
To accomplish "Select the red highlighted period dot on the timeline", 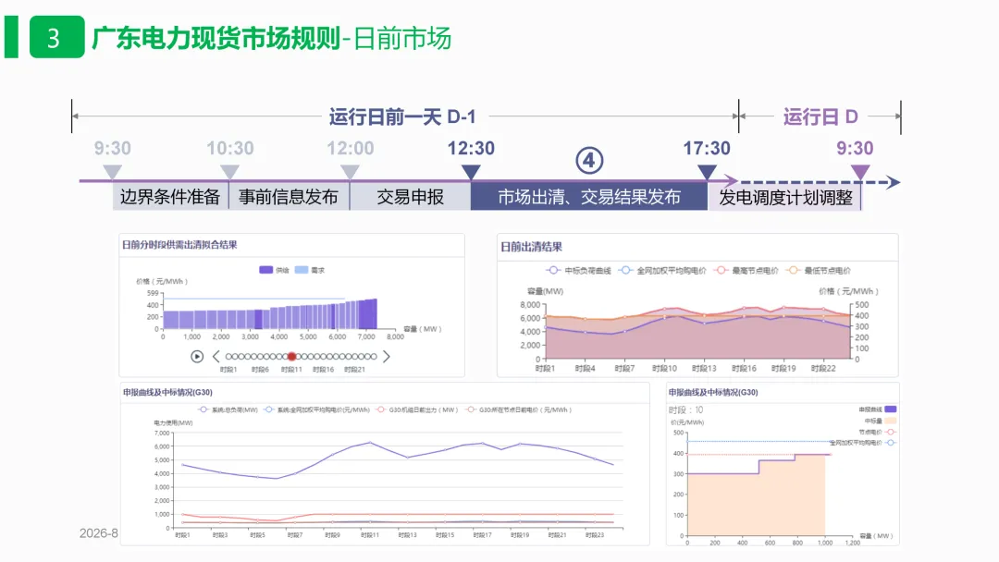I will click(291, 357).
